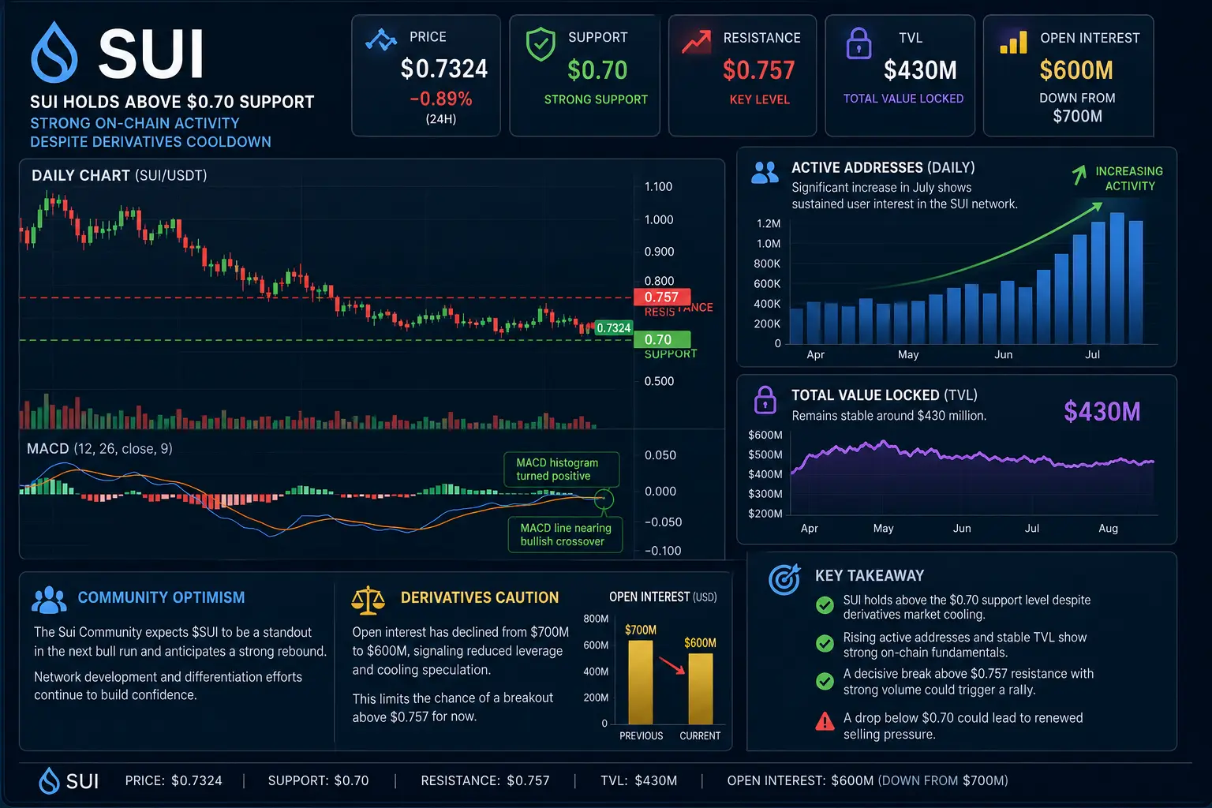The width and height of the screenshot is (1212, 808).
Task: Click the padlock icon beside Total Value Locked heading
Action: point(765,400)
